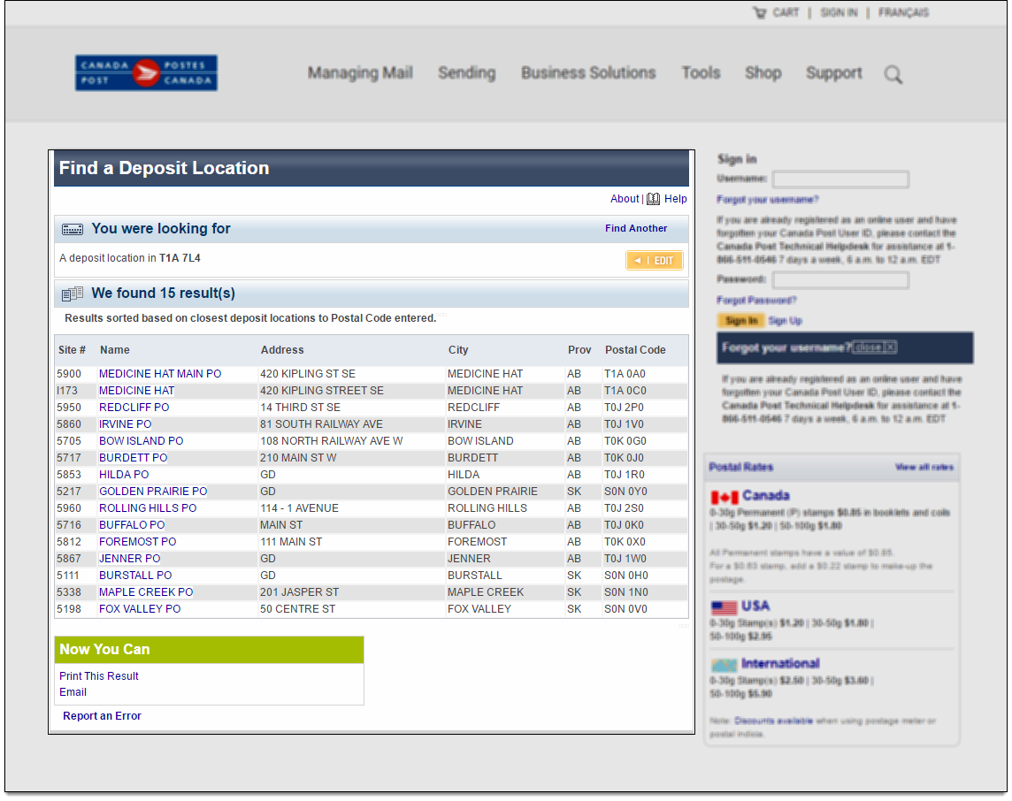Screen dimensions: 1012x801
Task: Click View all rates link
Action: click(924, 467)
